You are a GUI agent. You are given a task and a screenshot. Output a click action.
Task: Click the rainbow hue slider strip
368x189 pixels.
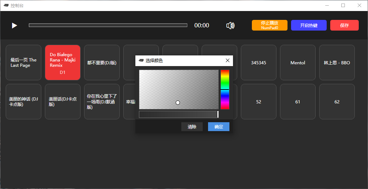(x=225, y=90)
